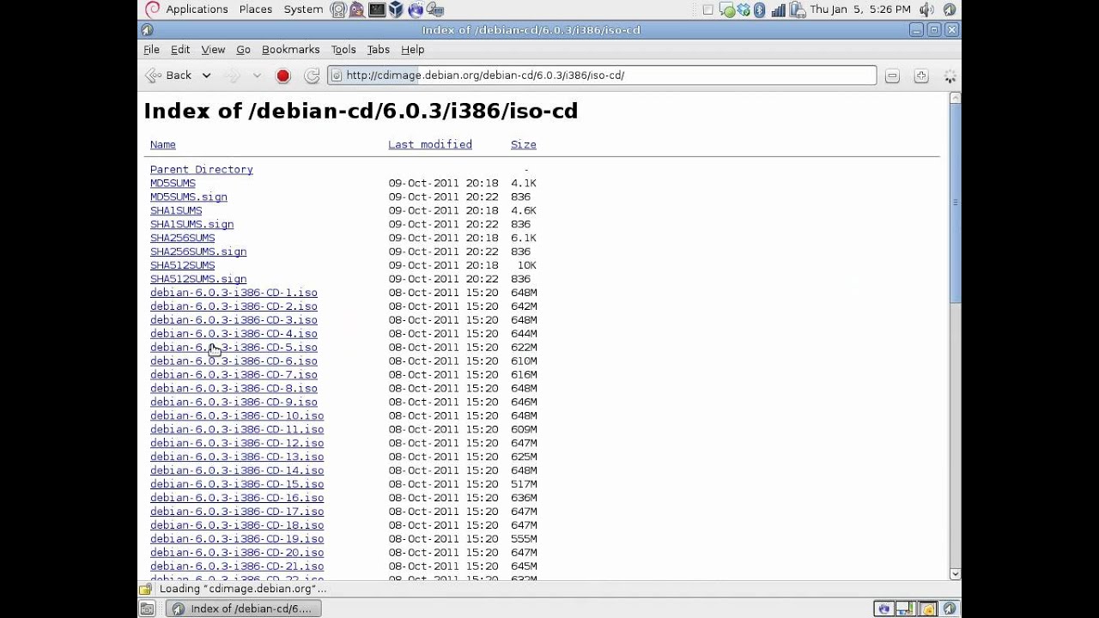Open the SHA512SUMS.sign link

(x=198, y=279)
